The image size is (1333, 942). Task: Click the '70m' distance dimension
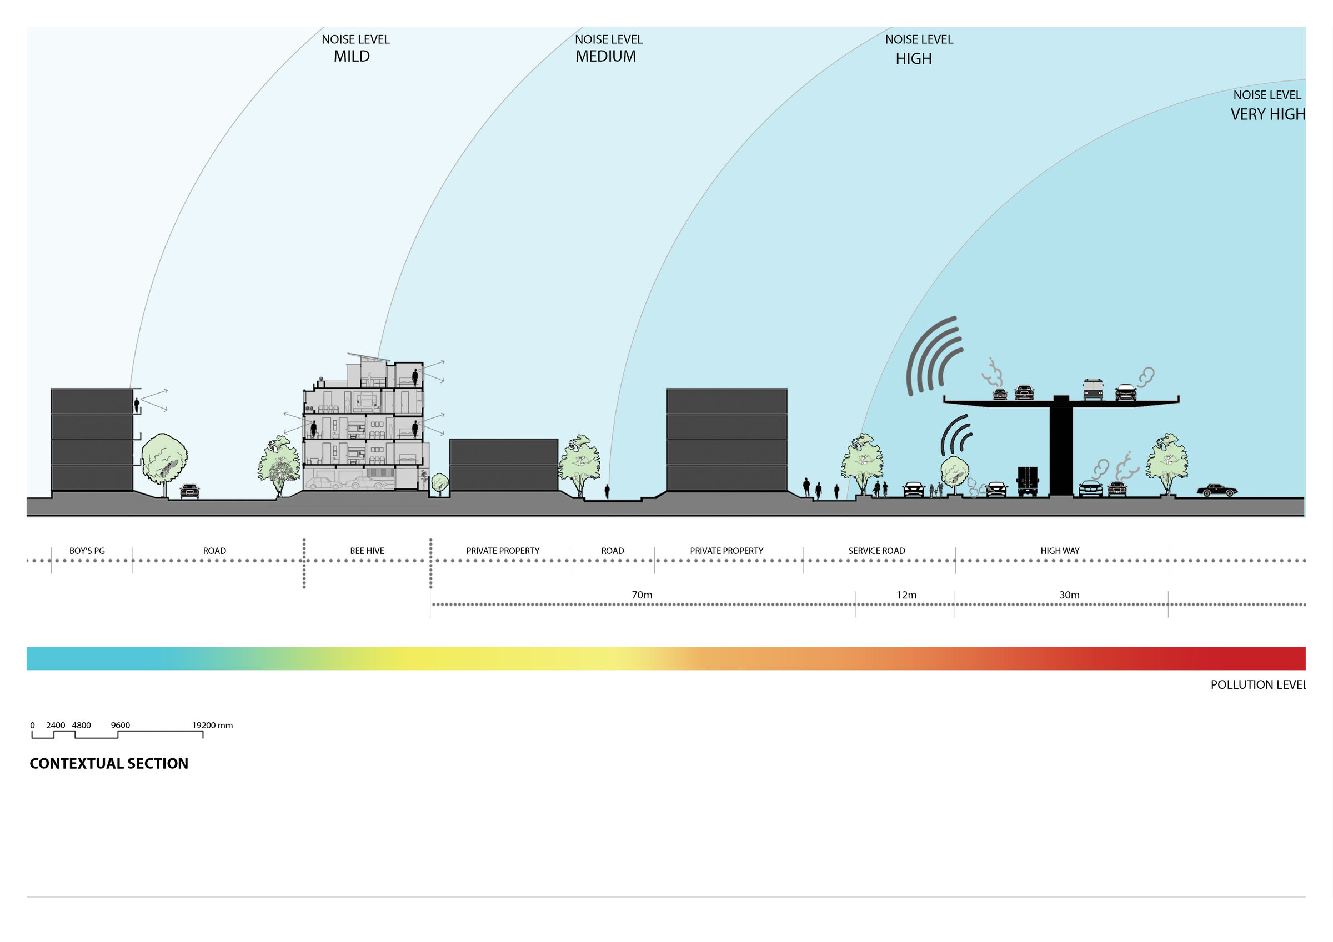(x=642, y=595)
